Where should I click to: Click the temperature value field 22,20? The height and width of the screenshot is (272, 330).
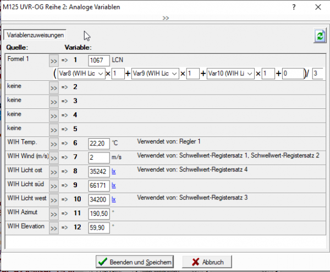click(99, 143)
